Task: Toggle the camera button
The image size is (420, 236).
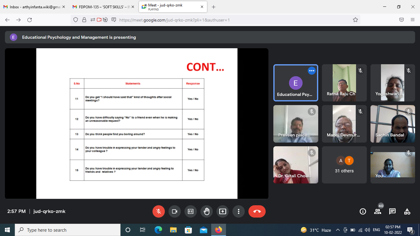Action: (x=175, y=211)
